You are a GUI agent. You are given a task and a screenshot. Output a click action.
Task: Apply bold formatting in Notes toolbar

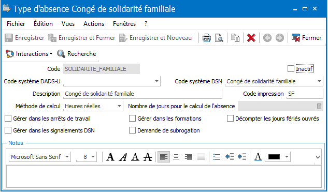110,157
